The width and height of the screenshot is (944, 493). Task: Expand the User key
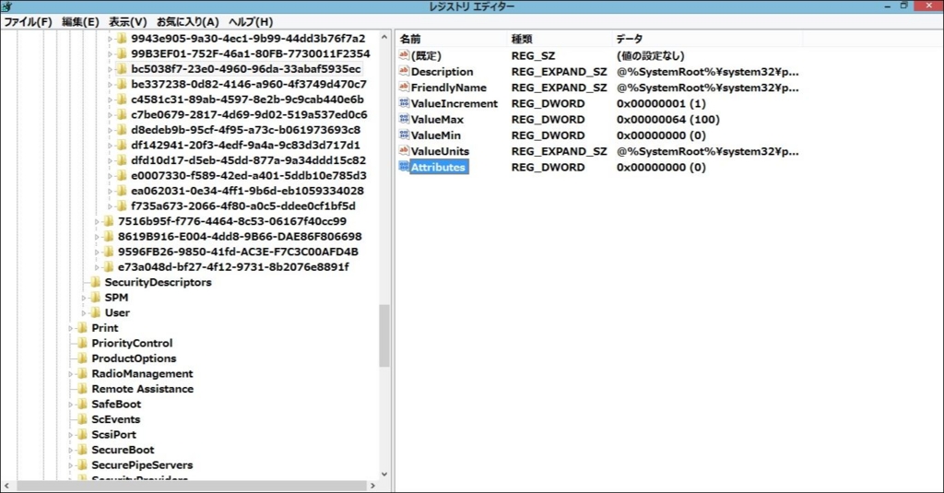tap(84, 312)
